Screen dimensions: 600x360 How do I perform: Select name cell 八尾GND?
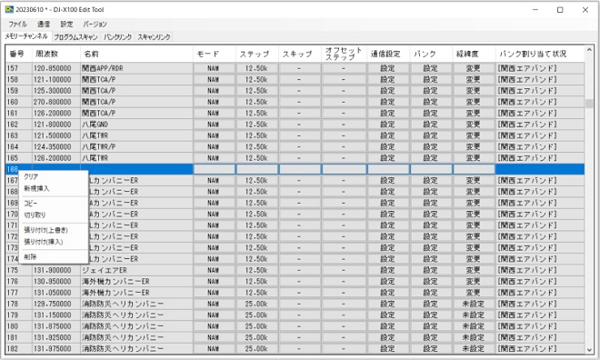[136, 125]
